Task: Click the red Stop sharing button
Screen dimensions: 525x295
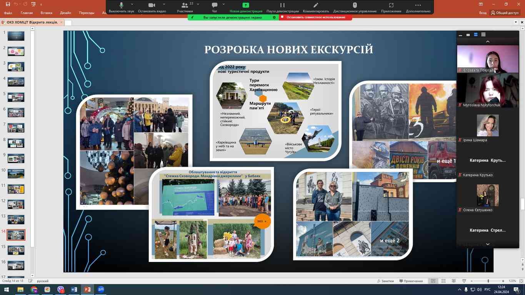Action: point(315,17)
